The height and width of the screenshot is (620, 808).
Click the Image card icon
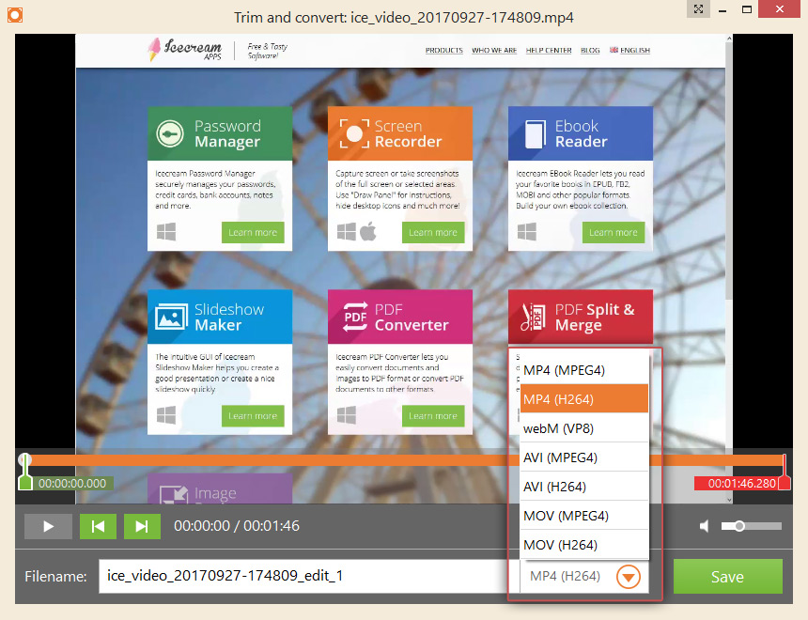(x=173, y=495)
